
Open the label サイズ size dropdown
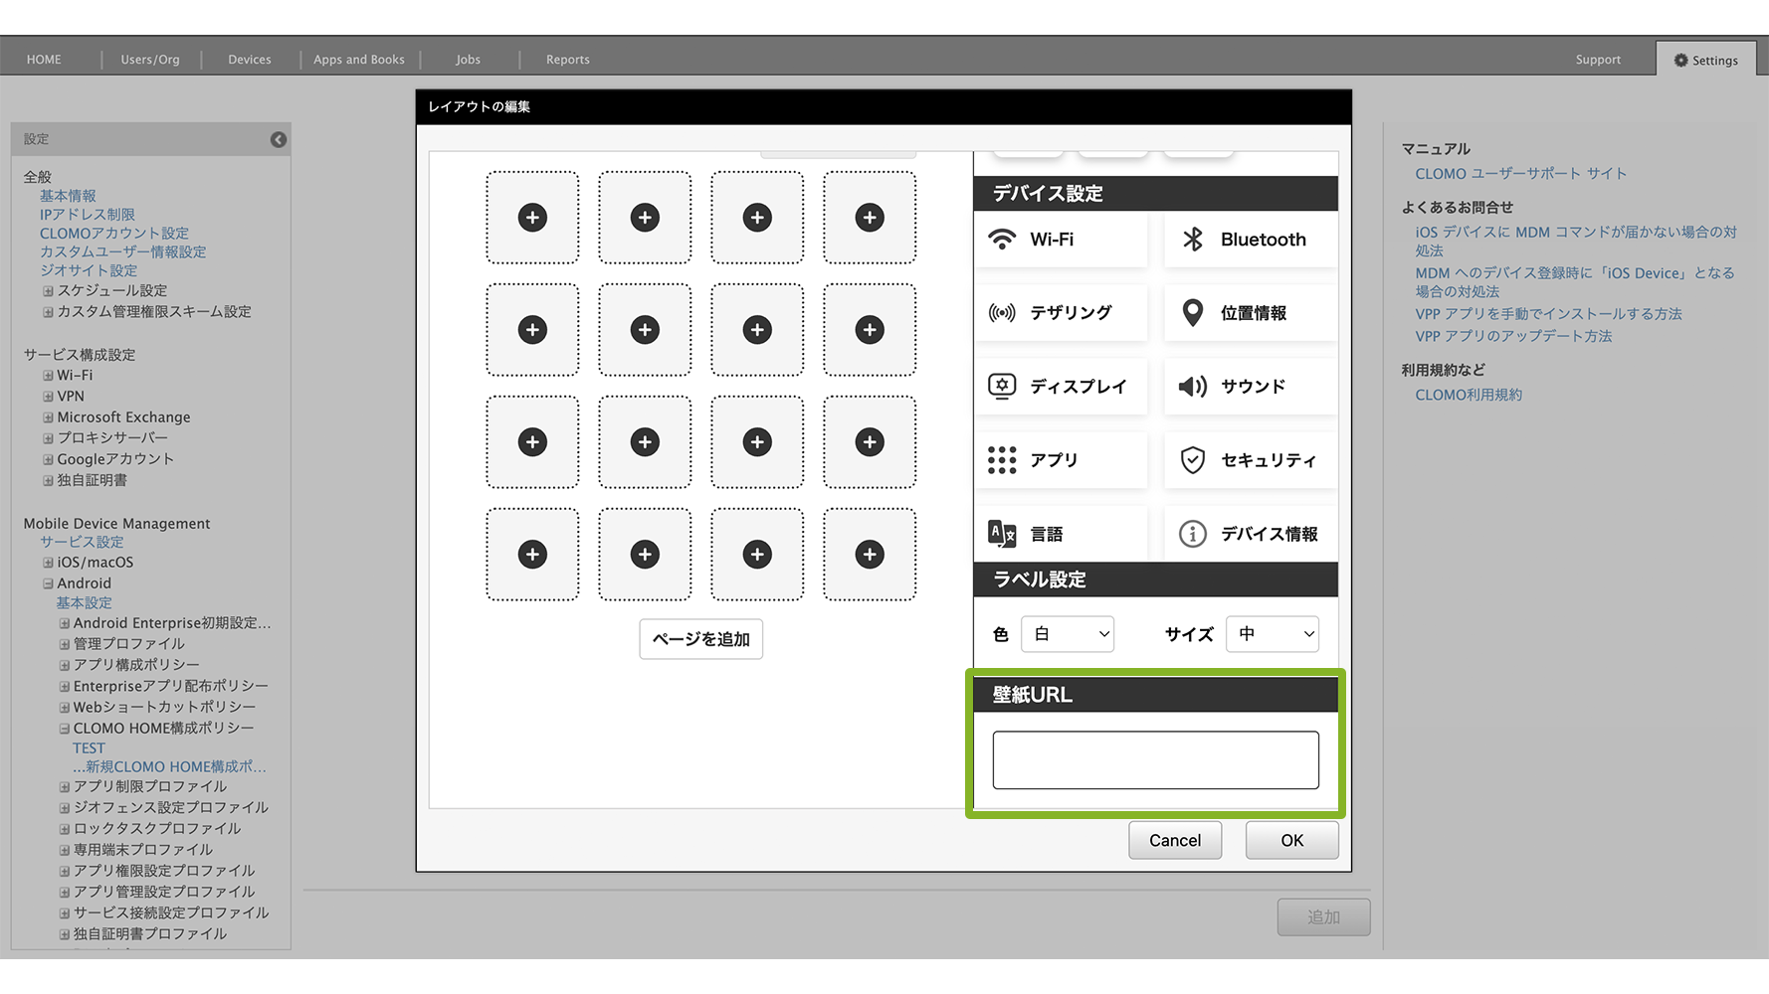click(x=1273, y=634)
